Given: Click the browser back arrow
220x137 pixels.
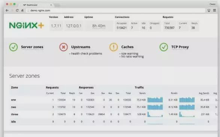Looking at the screenshot, I should [7, 11].
